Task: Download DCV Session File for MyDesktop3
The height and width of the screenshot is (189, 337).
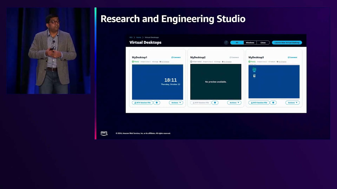Action: [259, 103]
